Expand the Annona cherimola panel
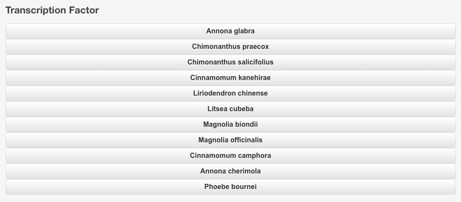Screen dimensions: 461x202 (230, 171)
